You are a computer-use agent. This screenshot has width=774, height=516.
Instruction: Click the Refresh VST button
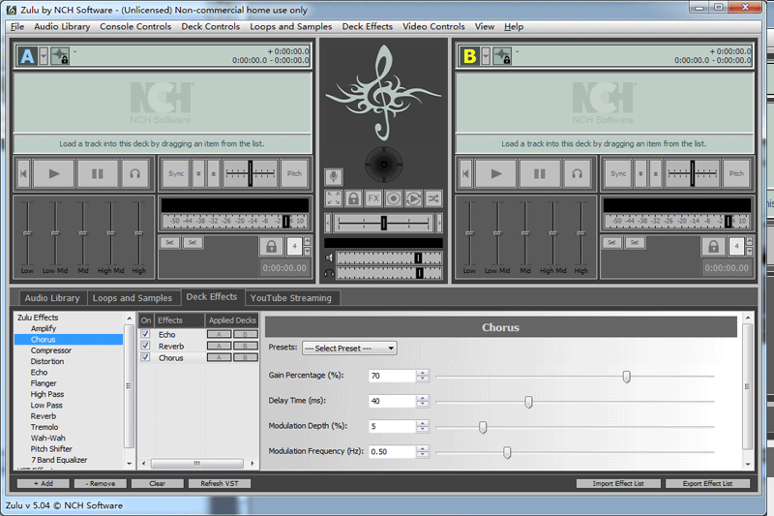coord(220,483)
